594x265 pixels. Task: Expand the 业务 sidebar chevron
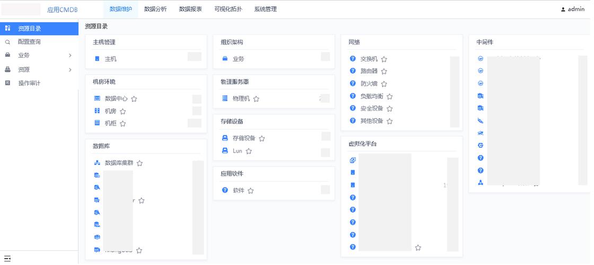(x=70, y=55)
